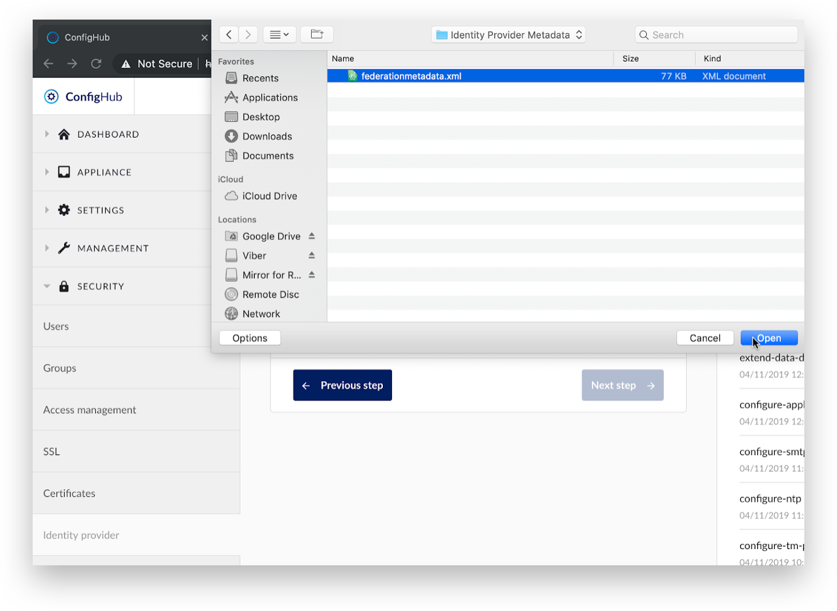Open the configure-ntp task entry
Image resolution: width=837 pixels, height=611 pixels.
pos(770,499)
